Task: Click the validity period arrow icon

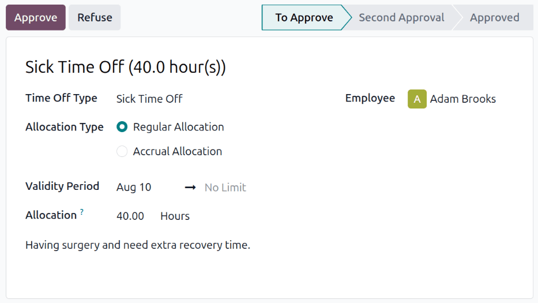Action: click(x=190, y=187)
